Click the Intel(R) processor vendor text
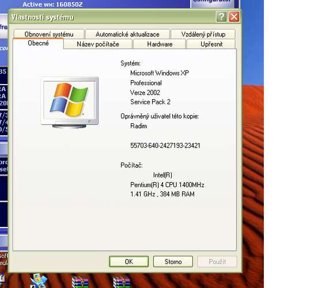The image size is (314, 288). pos(162,175)
